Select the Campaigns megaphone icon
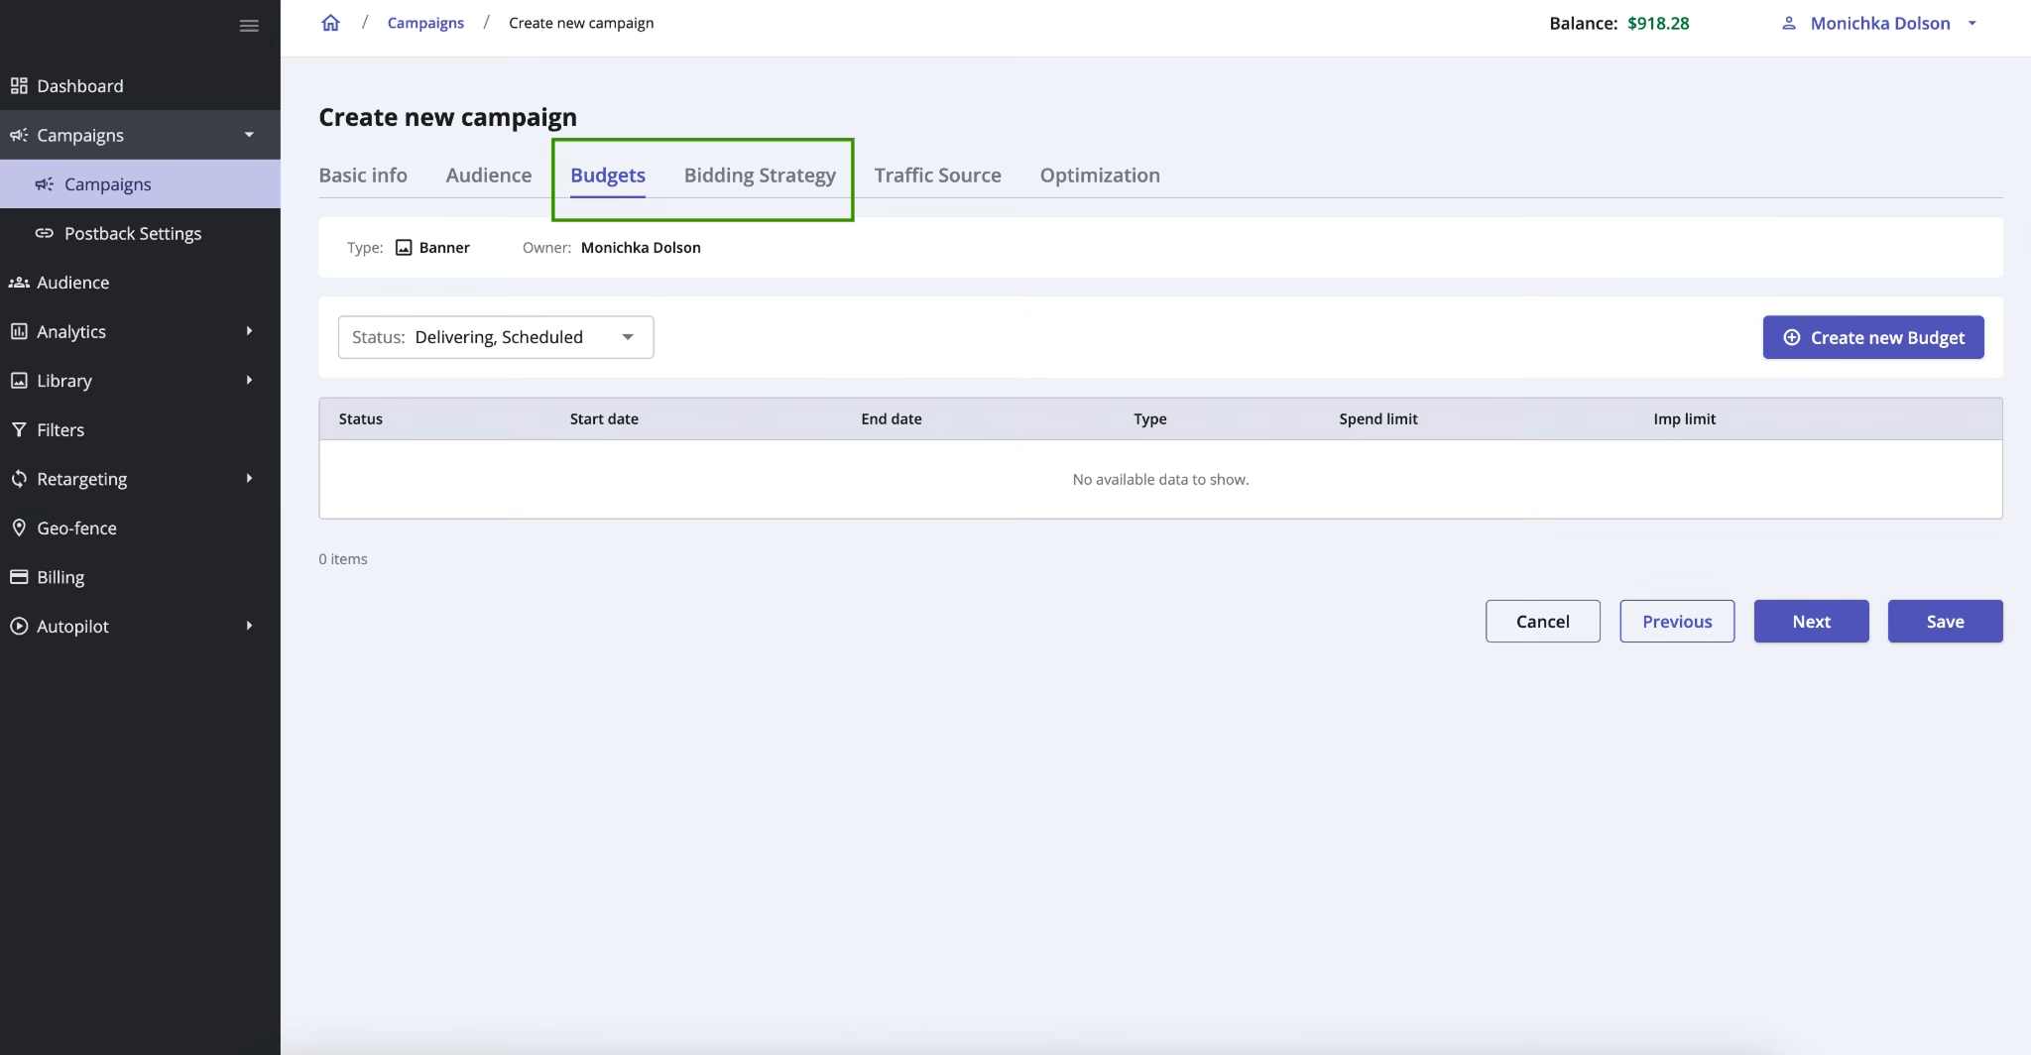Image resolution: width=2031 pixels, height=1055 pixels. (x=19, y=135)
